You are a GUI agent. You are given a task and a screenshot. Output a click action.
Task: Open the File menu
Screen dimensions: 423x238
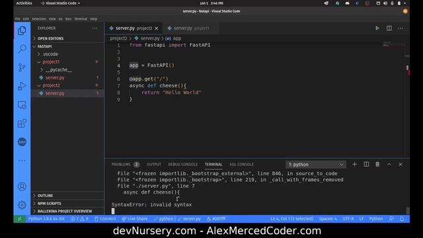coord(18,19)
